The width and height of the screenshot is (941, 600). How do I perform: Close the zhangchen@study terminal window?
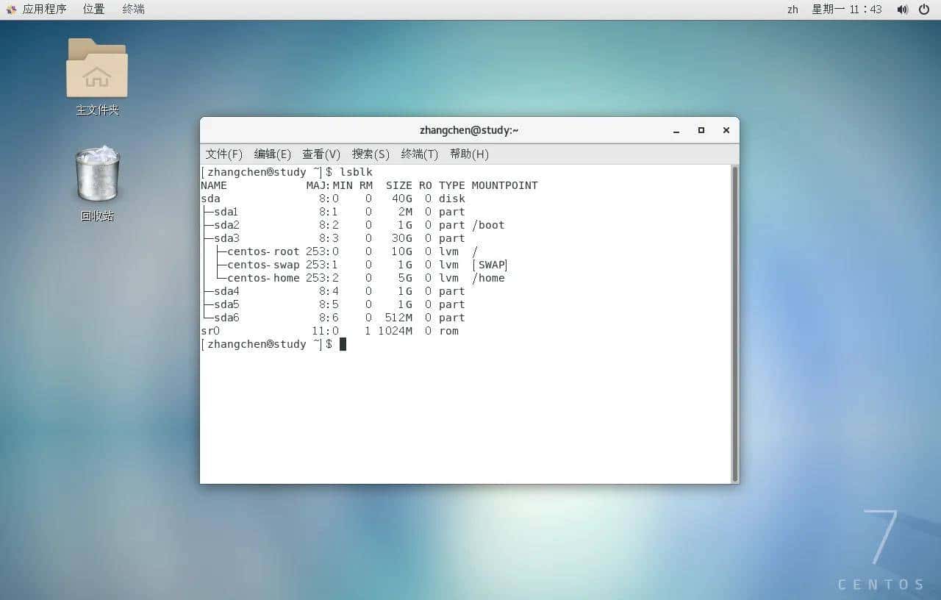coord(726,130)
